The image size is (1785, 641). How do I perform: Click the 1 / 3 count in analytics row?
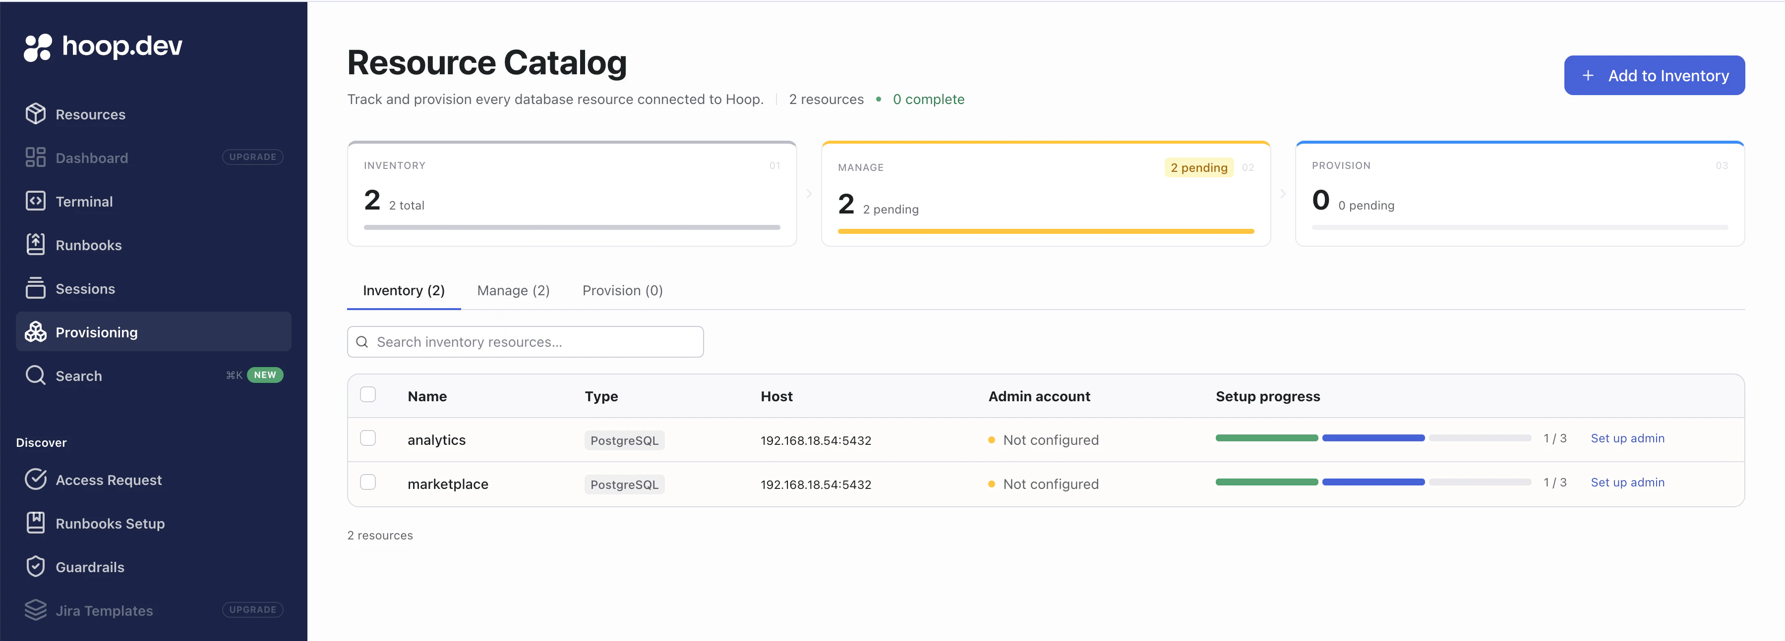click(1555, 438)
